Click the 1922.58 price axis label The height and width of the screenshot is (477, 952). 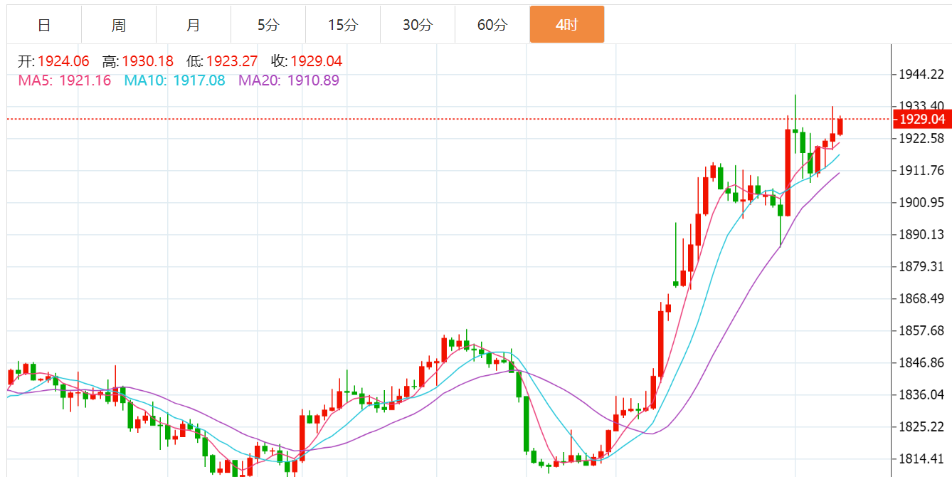tap(921, 138)
